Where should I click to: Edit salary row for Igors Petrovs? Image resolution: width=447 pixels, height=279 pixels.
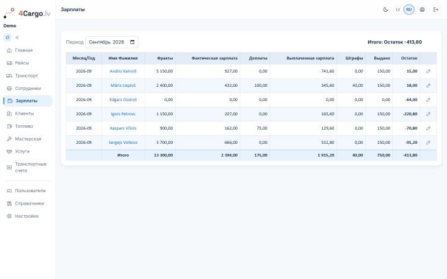pyautogui.click(x=428, y=114)
